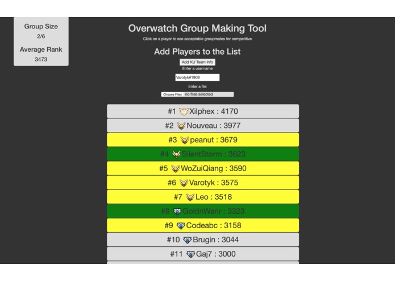The width and height of the screenshot is (395, 281).
Task: Select player #7 Leo row
Action: [x=203, y=197]
